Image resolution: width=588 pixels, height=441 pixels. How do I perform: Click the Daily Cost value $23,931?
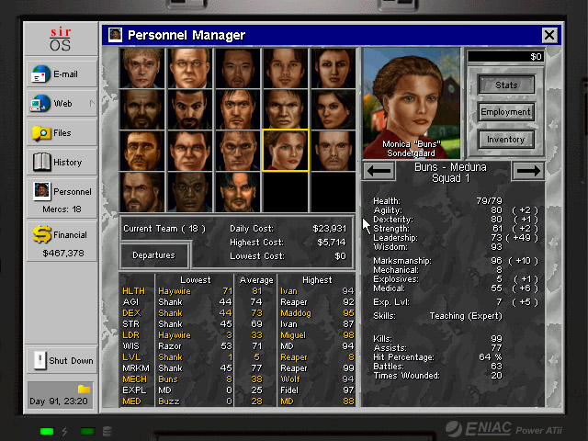pos(329,229)
